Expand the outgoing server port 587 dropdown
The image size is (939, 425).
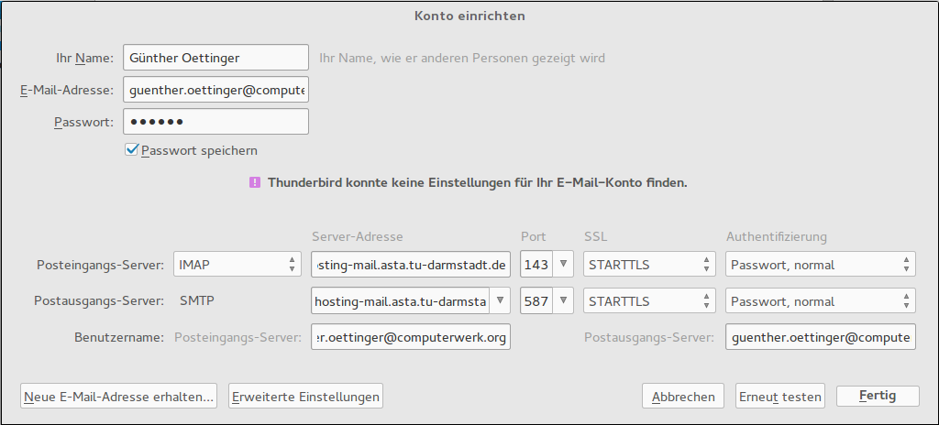point(564,301)
